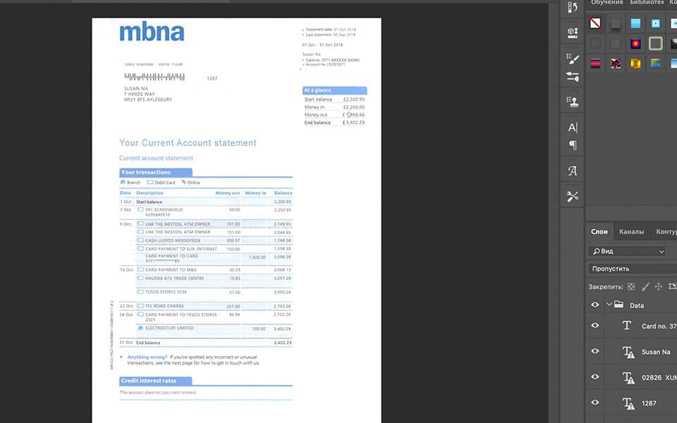Click the artboard nesting lock icon

pyautogui.click(x=672, y=287)
